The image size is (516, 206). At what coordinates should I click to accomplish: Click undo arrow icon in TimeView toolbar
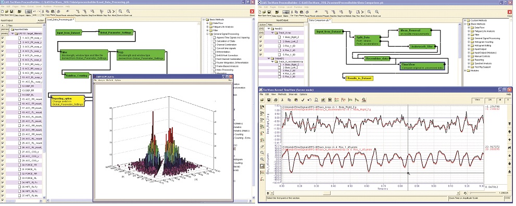[309, 99]
